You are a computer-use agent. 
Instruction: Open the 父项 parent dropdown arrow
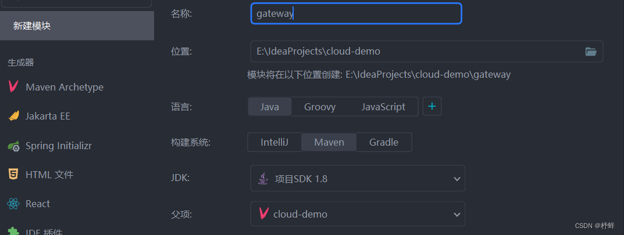(x=457, y=214)
